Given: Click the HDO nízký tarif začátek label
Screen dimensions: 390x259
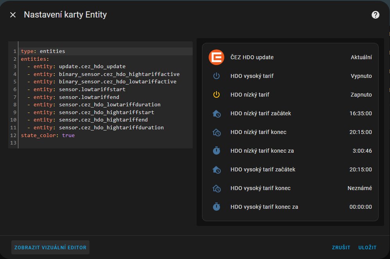Looking at the screenshot, I should coord(261,113).
